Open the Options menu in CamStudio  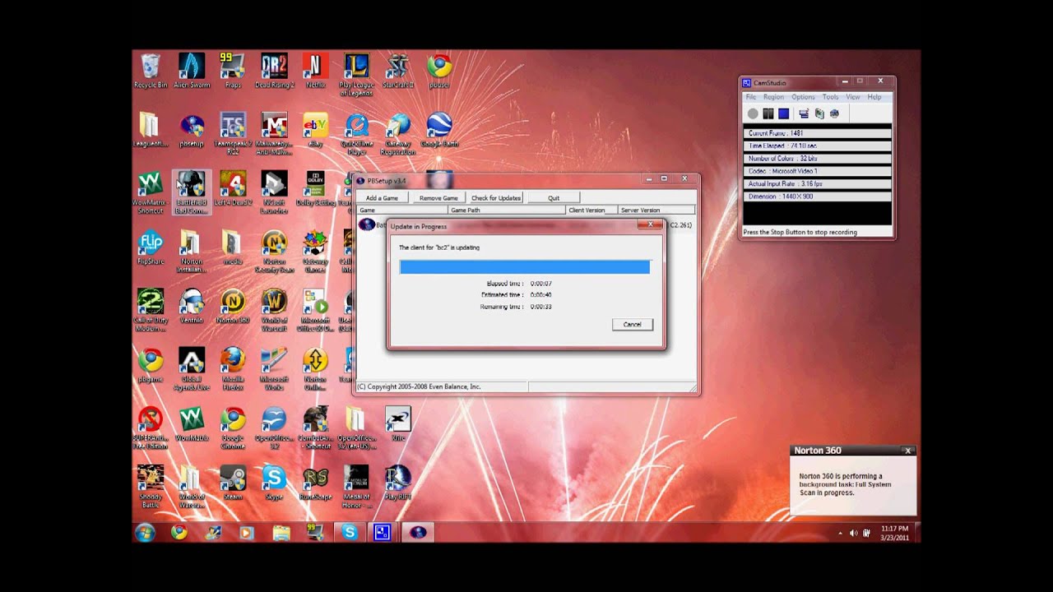point(803,97)
